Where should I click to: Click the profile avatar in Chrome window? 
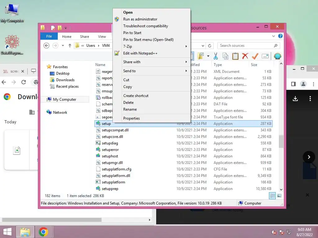[x=303, y=84]
